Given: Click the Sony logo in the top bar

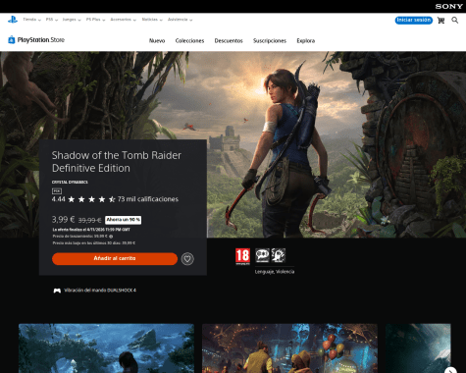Looking at the screenshot, I should coord(448,7).
